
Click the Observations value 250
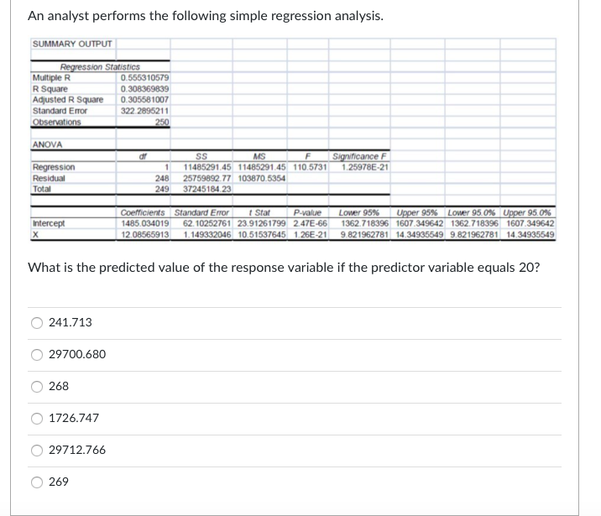click(x=162, y=122)
